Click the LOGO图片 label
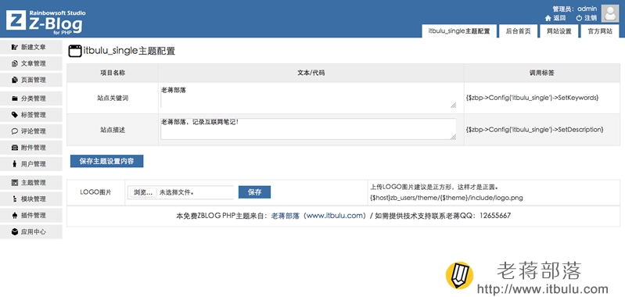The image size is (625, 297). 95,192
